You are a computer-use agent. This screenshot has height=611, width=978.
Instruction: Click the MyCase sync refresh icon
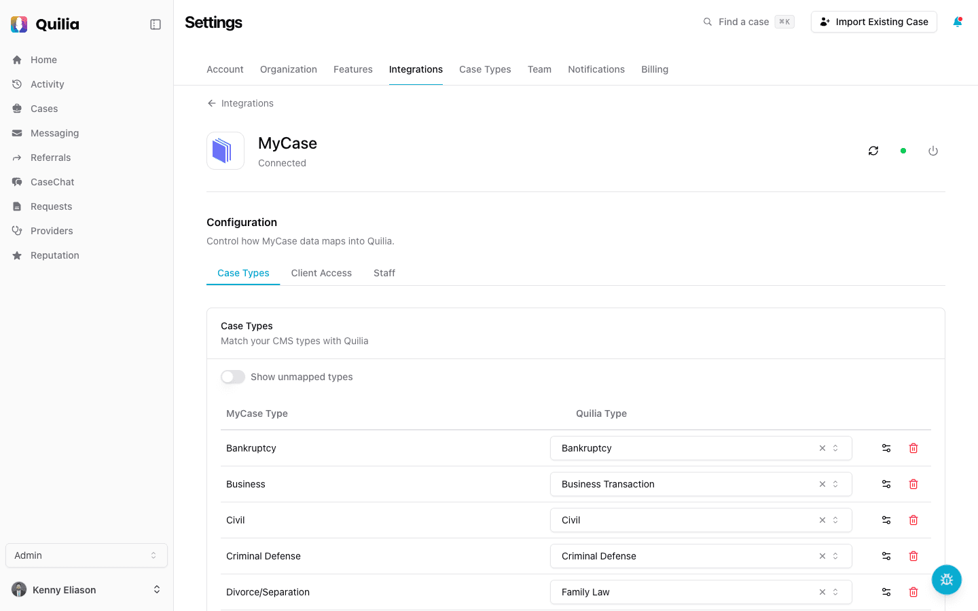(873, 151)
